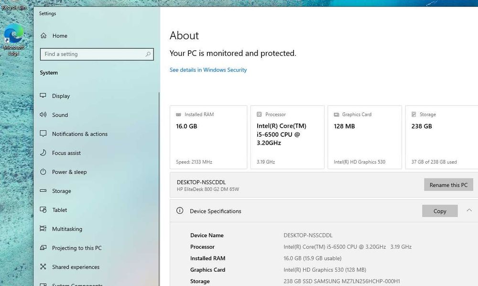The width and height of the screenshot is (478, 286).
Task: Open the Home icon in Settings
Action: click(x=43, y=36)
